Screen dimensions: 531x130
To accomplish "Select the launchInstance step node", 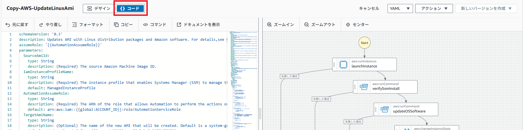I will [364, 64].
